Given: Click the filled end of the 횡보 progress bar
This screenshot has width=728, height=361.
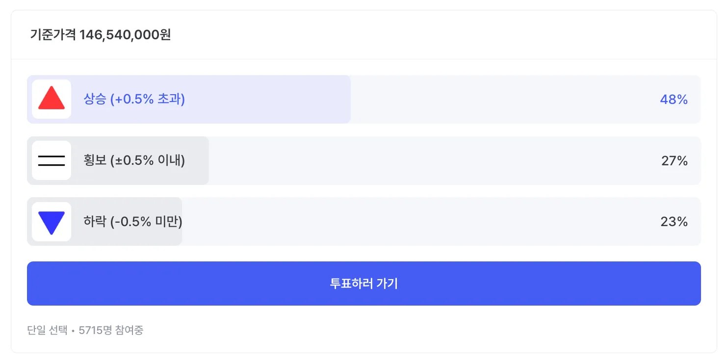Looking at the screenshot, I should (202, 161).
